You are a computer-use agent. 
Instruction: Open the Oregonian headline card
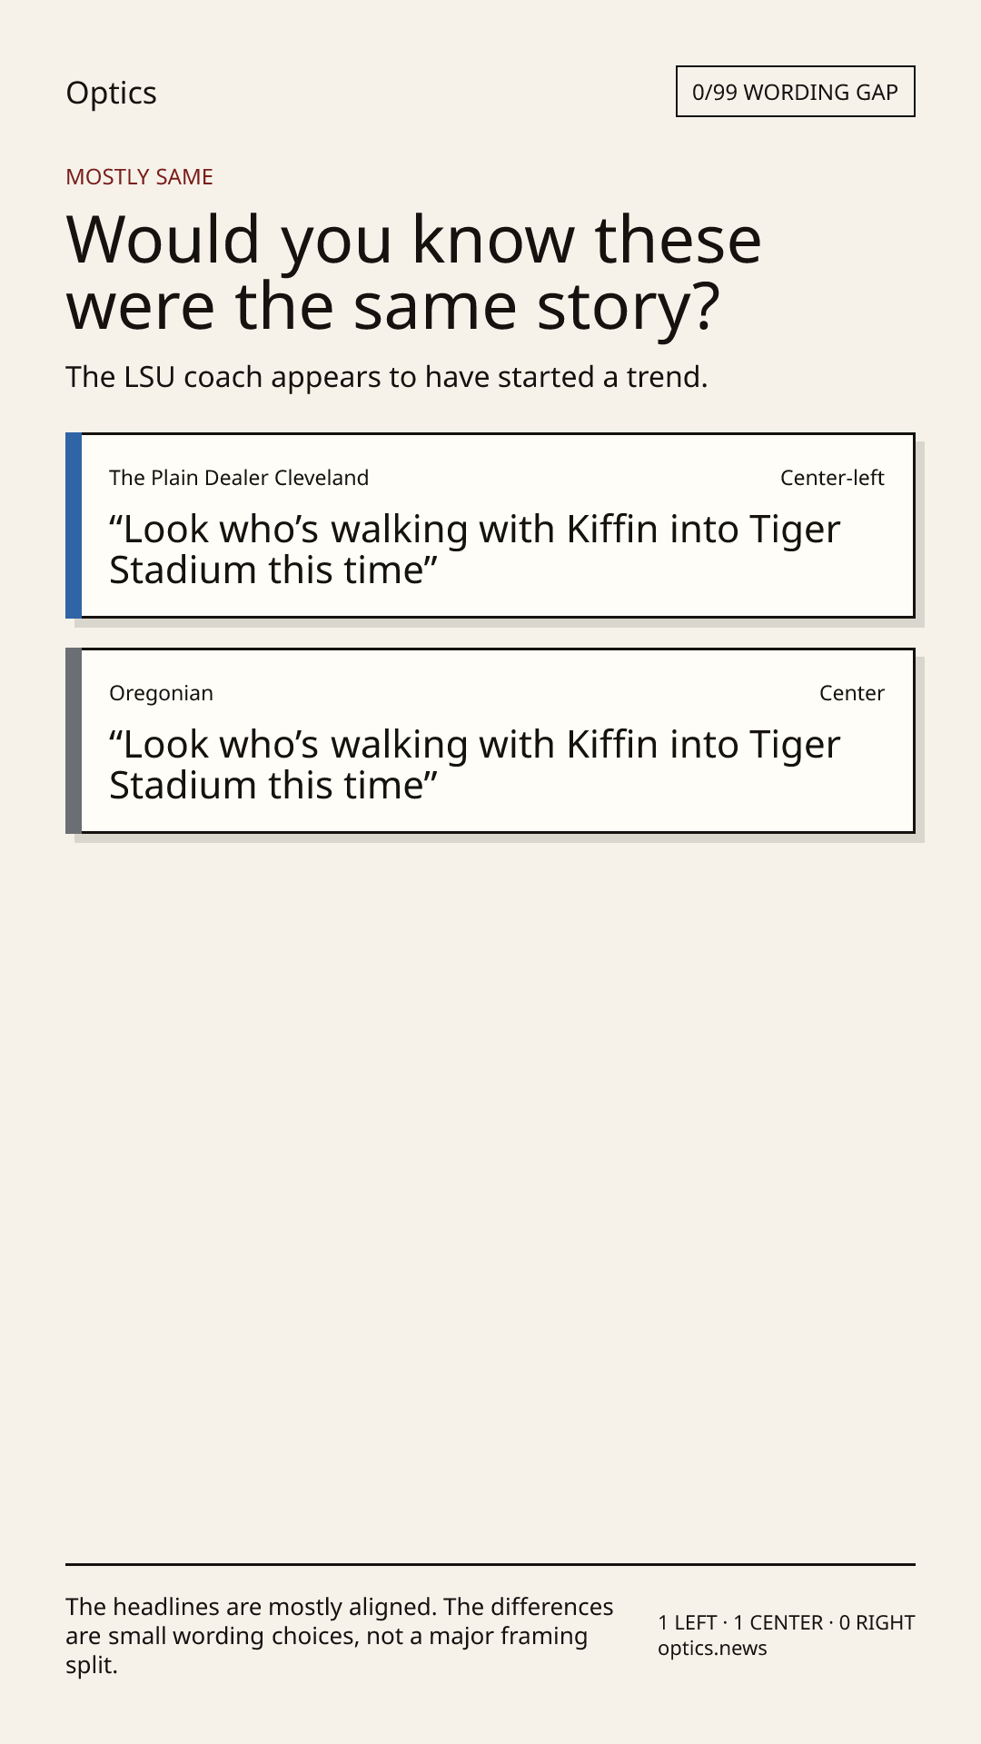[x=490, y=741]
